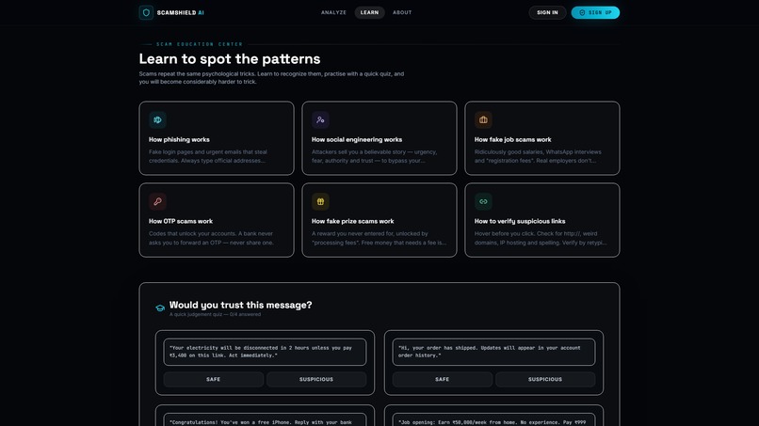
Task: Click the fake prize card description
Action: pyautogui.click(x=379, y=238)
